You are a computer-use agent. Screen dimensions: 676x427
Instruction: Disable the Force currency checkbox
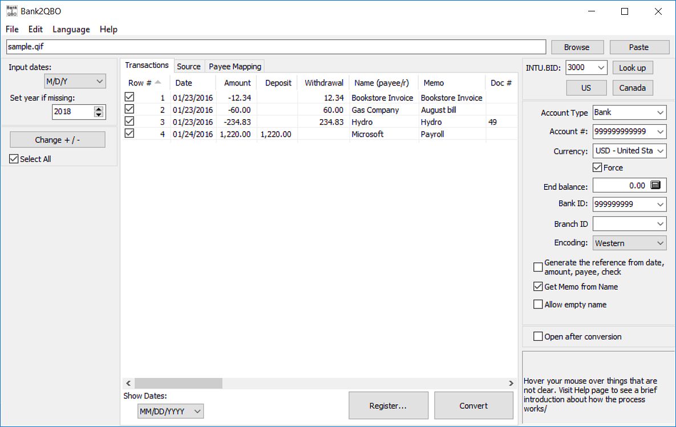coord(597,167)
